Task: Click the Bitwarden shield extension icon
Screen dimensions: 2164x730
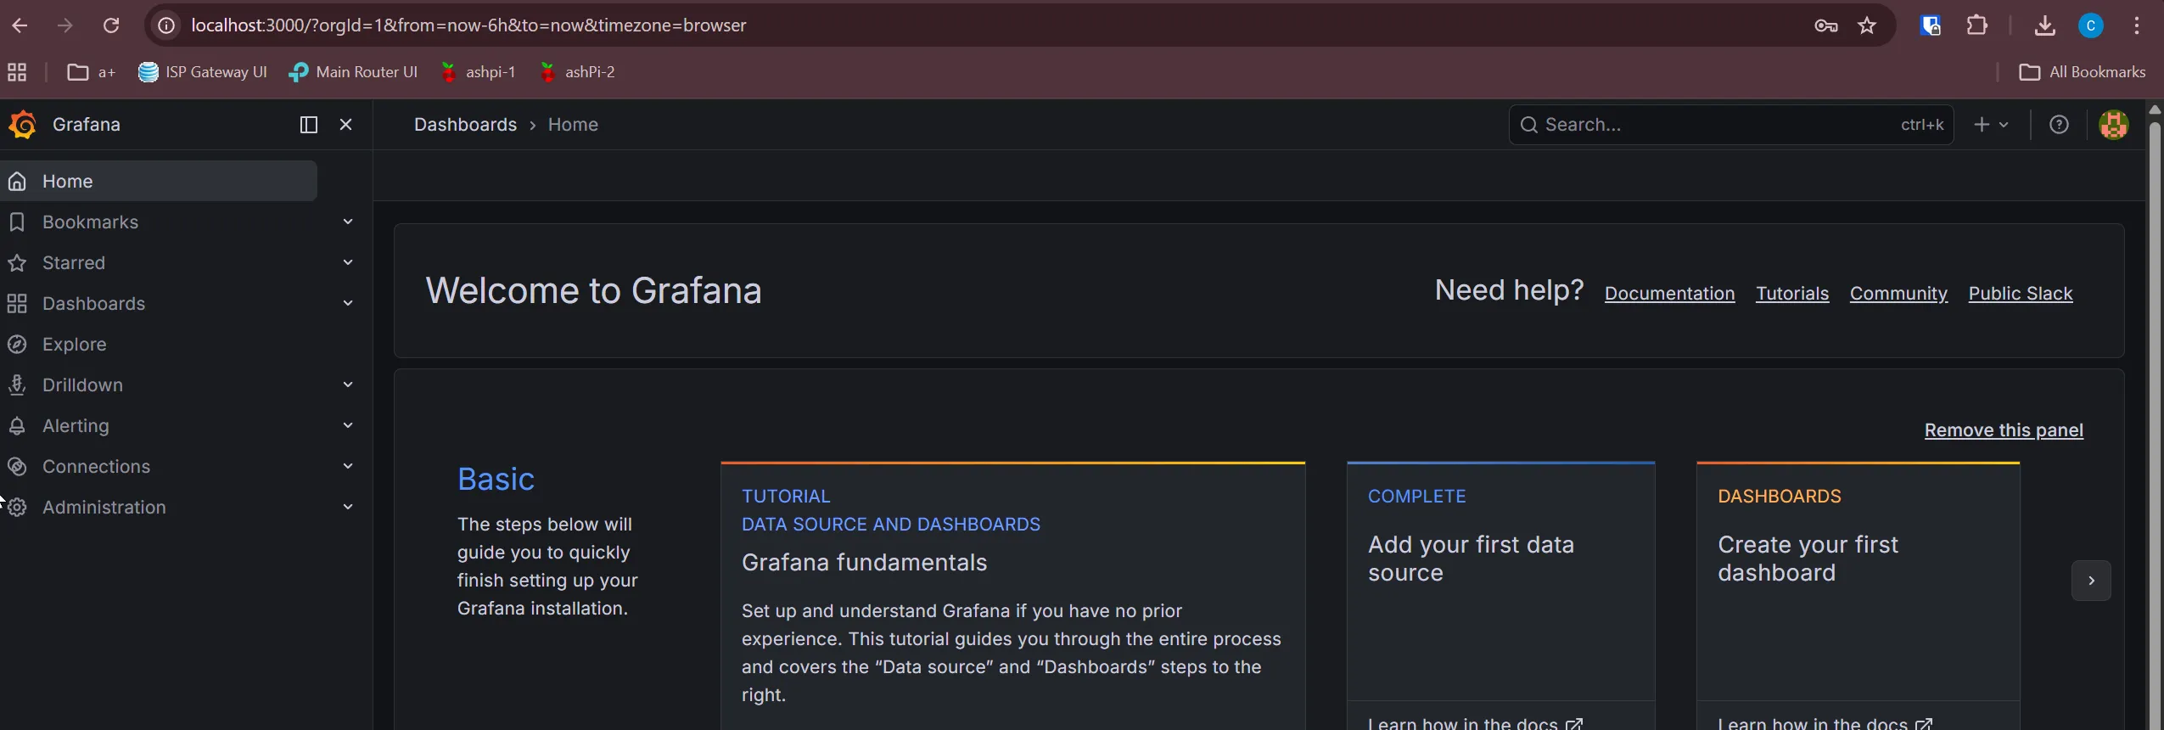Action: click(1931, 25)
